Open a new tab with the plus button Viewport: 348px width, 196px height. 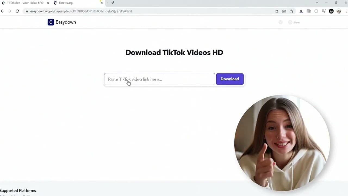pos(112,3)
